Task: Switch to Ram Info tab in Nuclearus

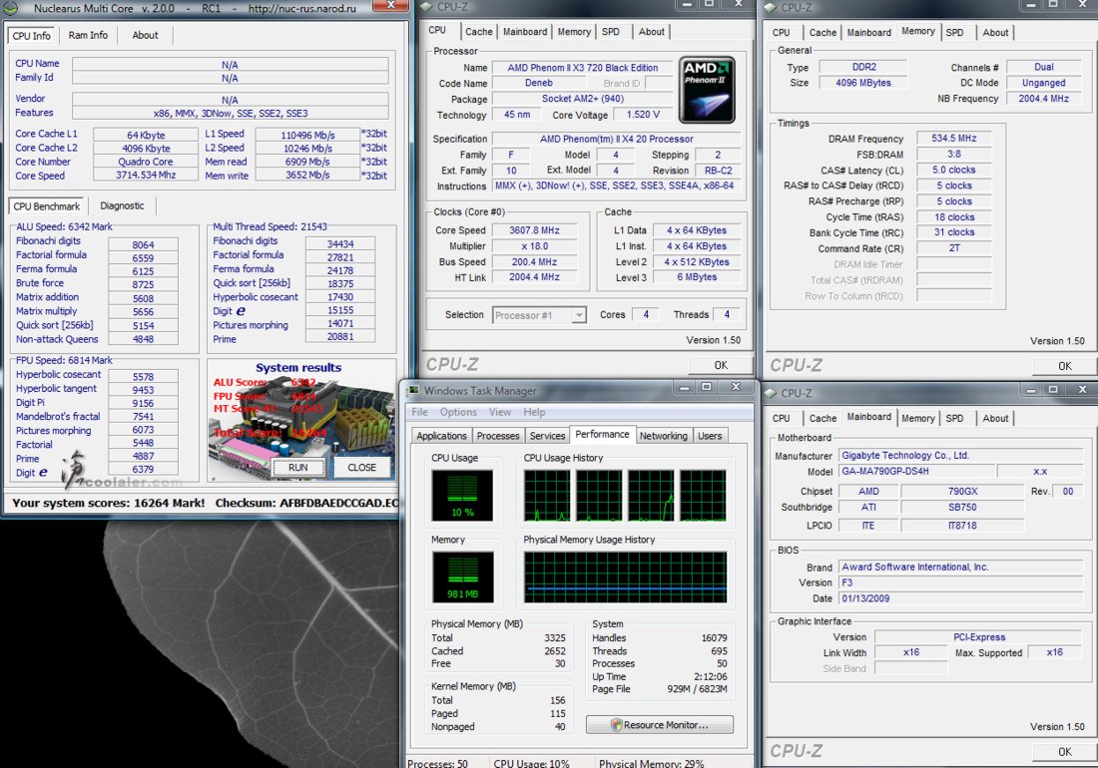Action: point(88,35)
